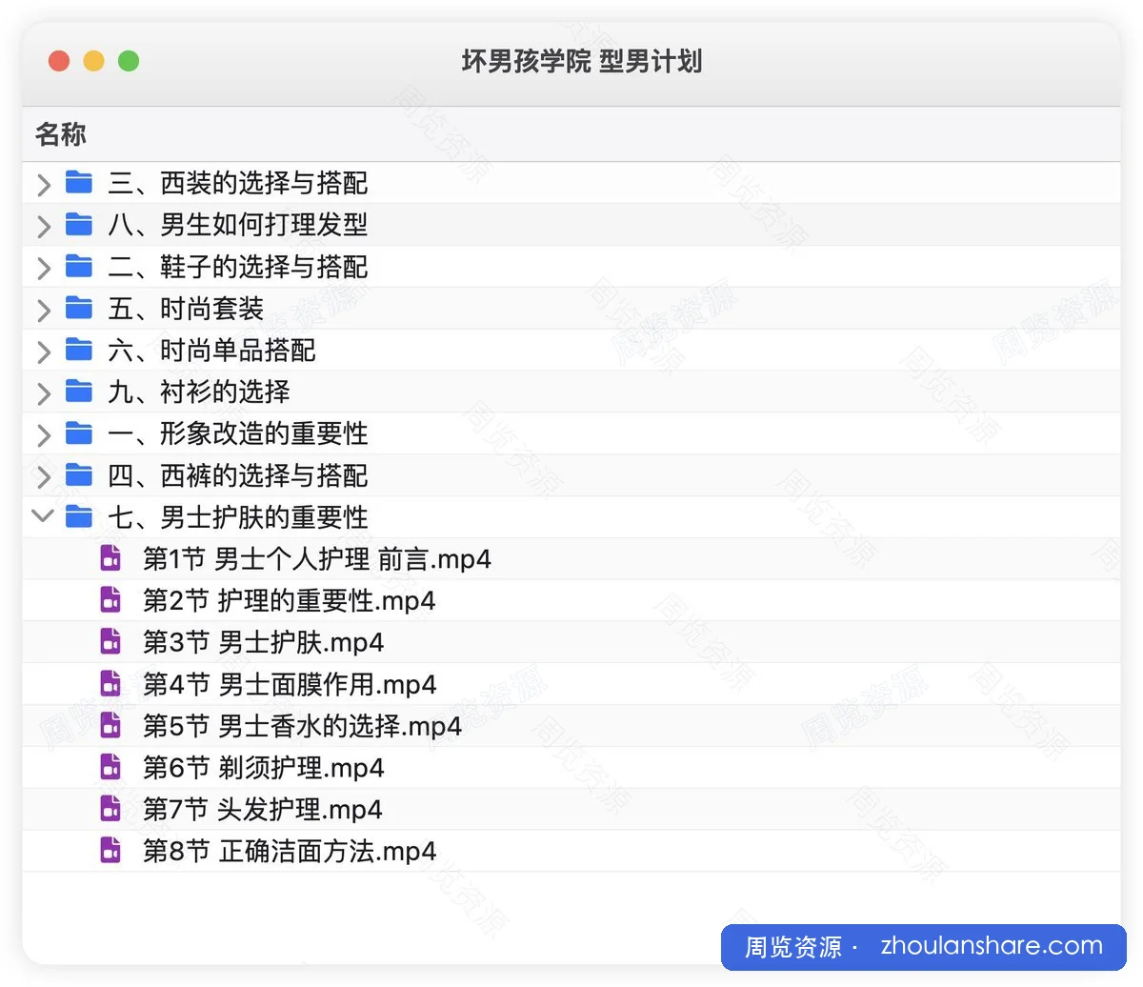The width and height of the screenshot is (1143, 987).
Task: Expand the 六、时尚单品搭配 folder chevron
Action: pyautogui.click(x=43, y=351)
